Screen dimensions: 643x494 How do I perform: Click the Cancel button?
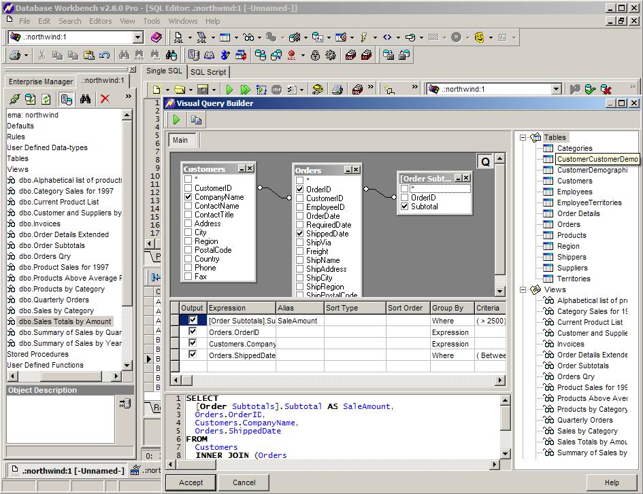pos(244,482)
